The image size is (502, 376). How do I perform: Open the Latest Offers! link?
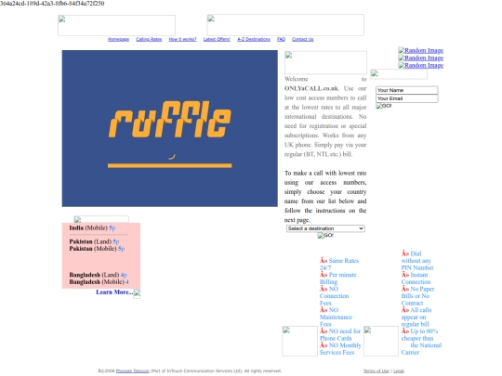pyautogui.click(x=217, y=39)
